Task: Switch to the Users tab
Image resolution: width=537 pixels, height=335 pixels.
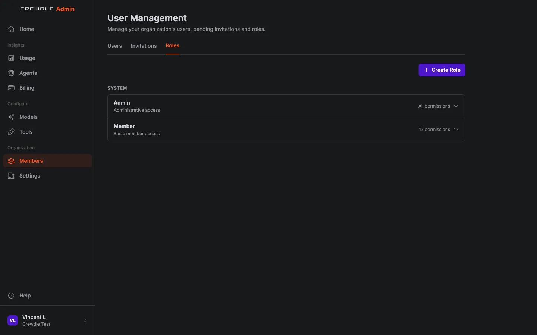Action: click(x=114, y=46)
